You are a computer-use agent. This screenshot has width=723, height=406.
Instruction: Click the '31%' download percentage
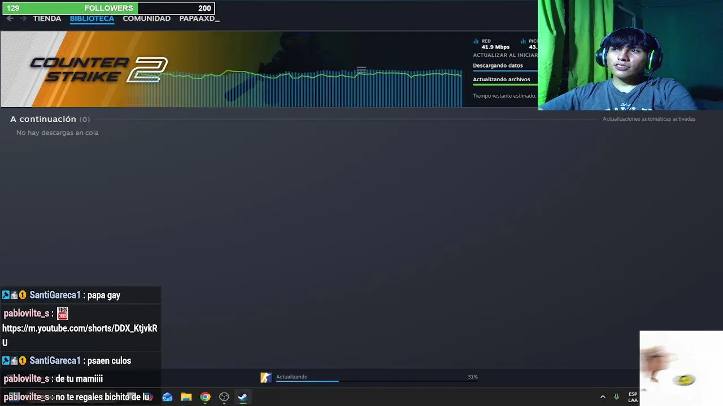coord(473,377)
